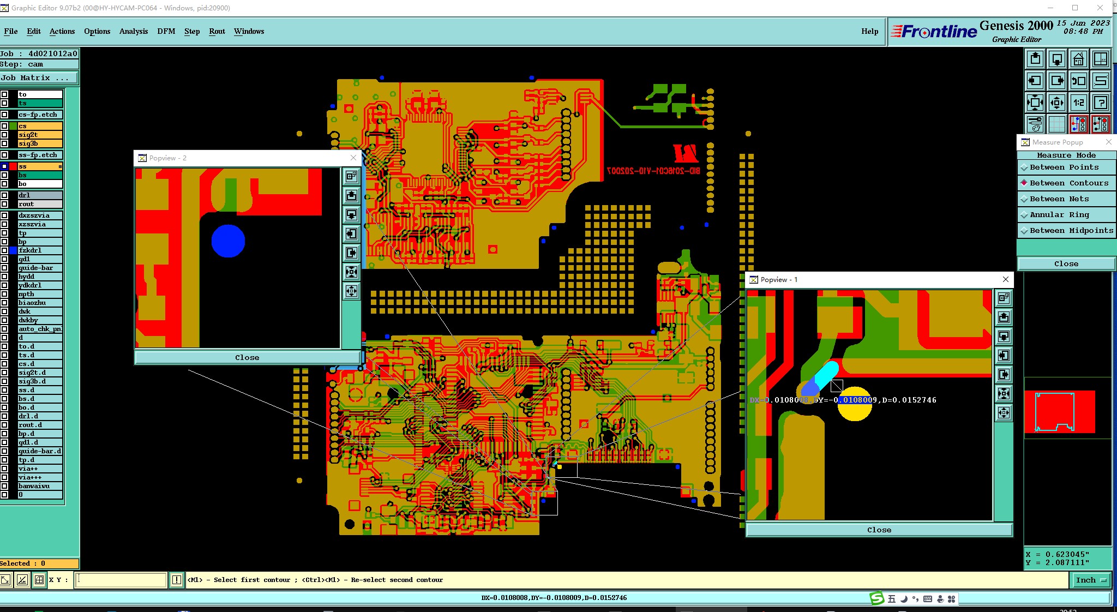1117x612 pixels.
Task: Open the Job Matrix selector
Action: (39, 78)
